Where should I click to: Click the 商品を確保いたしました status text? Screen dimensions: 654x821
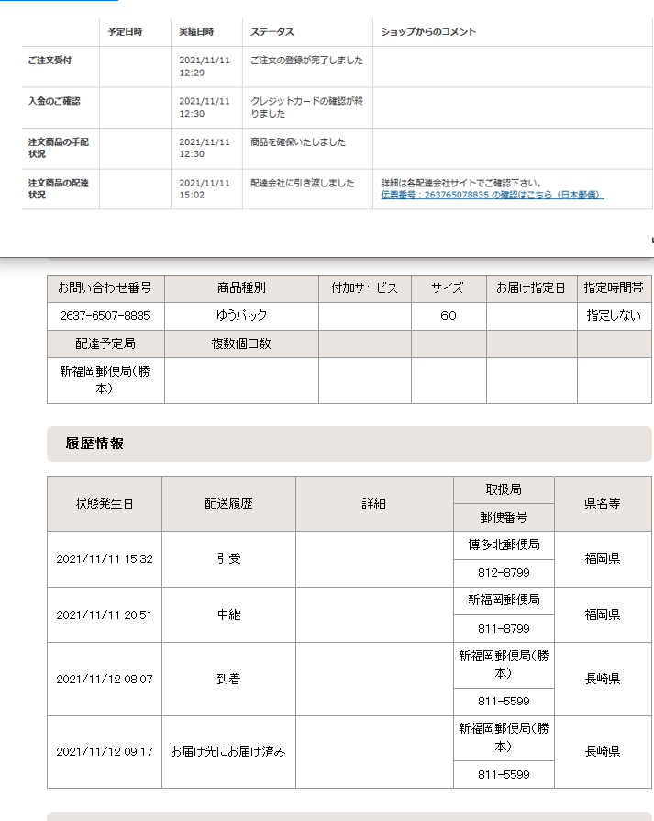click(x=298, y=142)
